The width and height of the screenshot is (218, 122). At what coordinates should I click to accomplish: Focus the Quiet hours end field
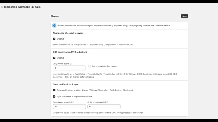click(104, 107)
